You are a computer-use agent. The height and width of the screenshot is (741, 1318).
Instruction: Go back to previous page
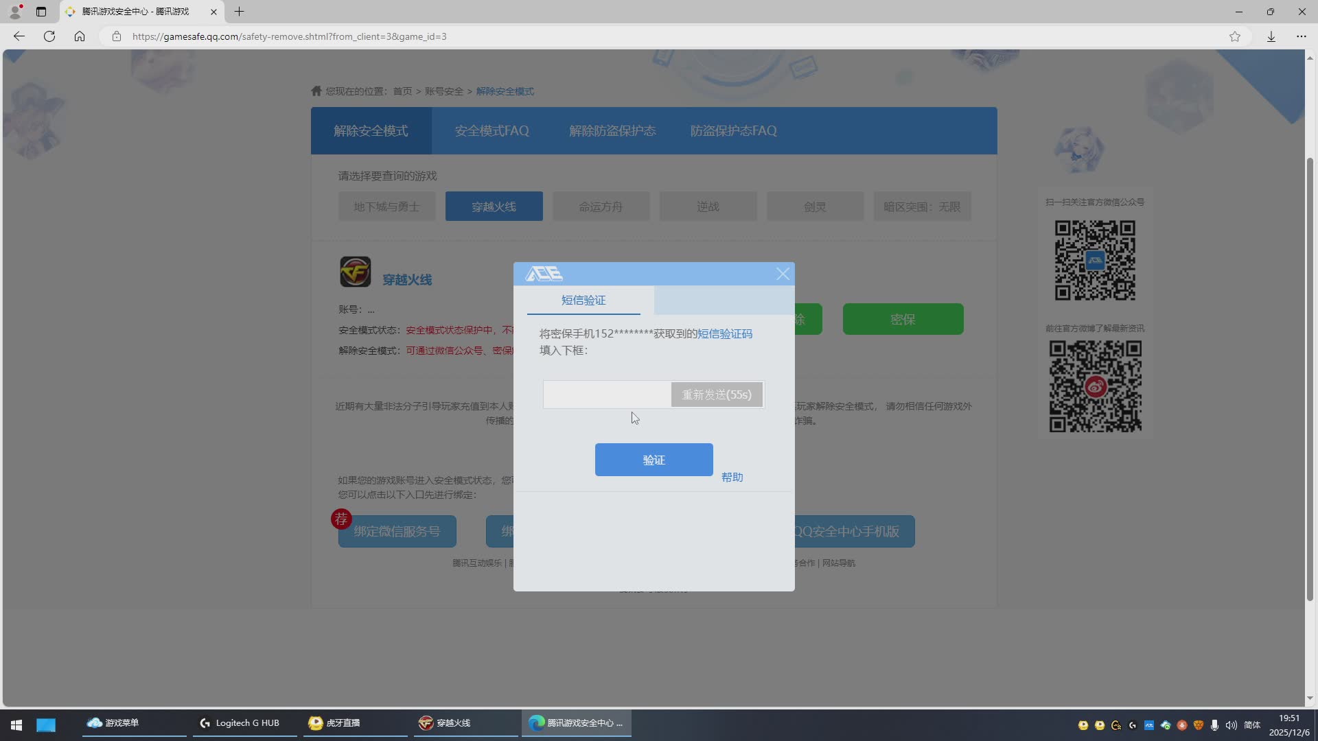point(19,36)
